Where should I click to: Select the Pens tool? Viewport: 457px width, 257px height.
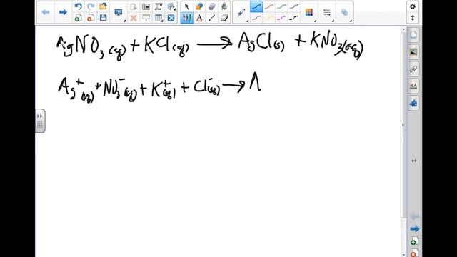click(187, 18)
